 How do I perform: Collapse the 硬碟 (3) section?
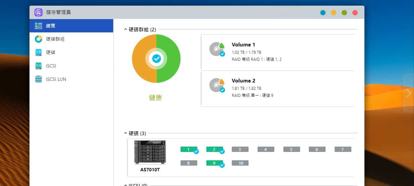coord(126,133)
